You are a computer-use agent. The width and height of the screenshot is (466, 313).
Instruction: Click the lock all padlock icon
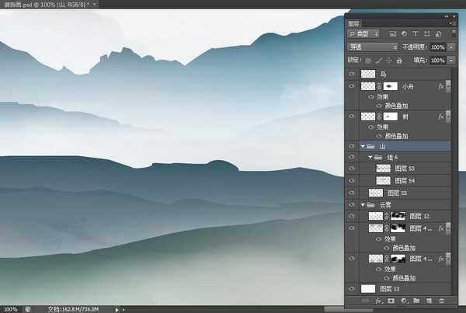click(x=399, y=61)
